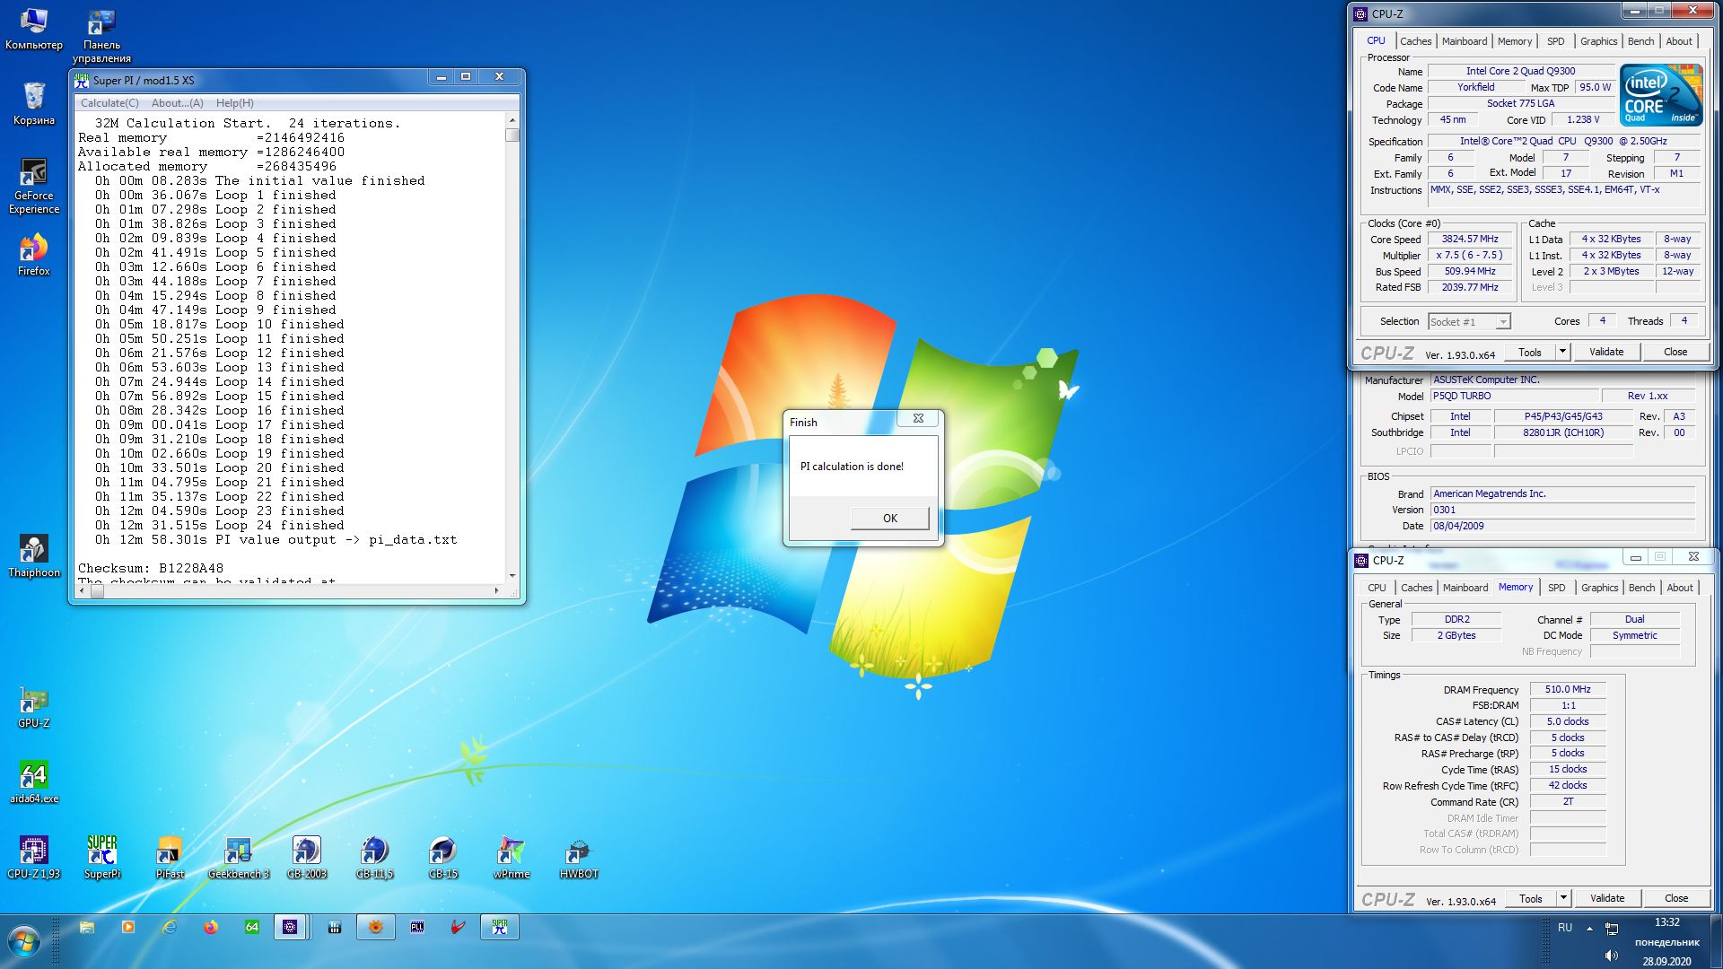The height and width of the screenshot is (969, 1723).
Task: Open the Help(H) menu in Super PI
Action: point(234,103)
